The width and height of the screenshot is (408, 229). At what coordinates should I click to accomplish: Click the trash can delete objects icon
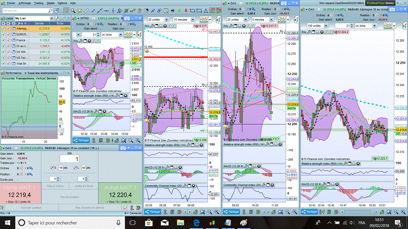140,11
